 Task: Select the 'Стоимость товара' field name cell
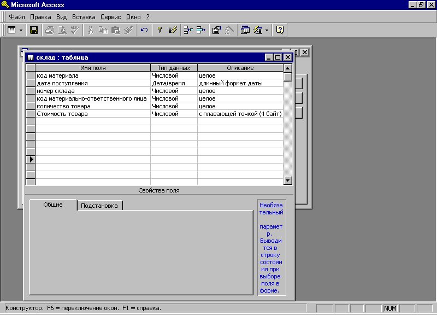coord(93,114)
